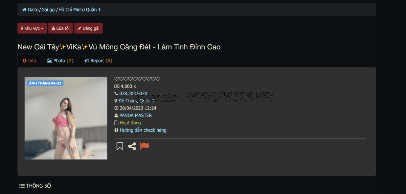Click the red flag report icon

coord(144,146)
